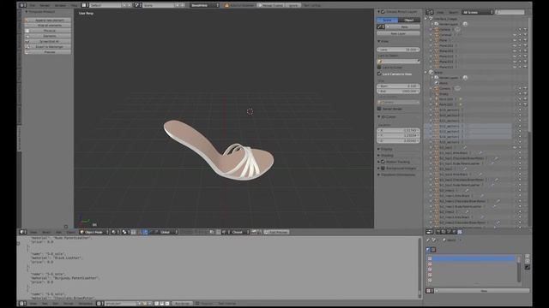Collapse the 3D Cursor panel
This screenshot has width=549, height=308.
(x=379, y=116)
